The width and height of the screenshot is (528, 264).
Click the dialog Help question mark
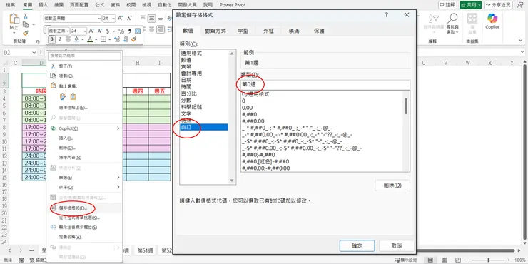(387, 15)
